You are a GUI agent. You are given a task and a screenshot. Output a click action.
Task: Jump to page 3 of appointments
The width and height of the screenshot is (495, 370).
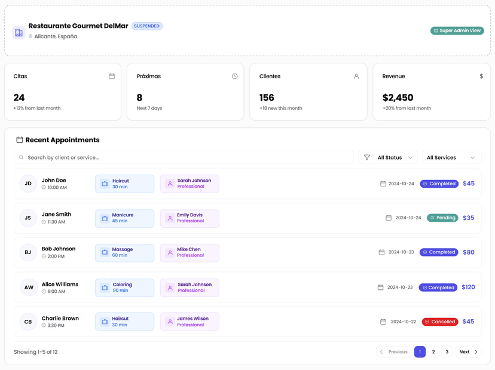click(x=447, y=352)
